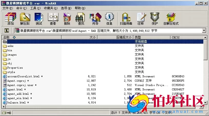Open the 收藏夹(O) menu
Image resolution: width=209 pixels, height=116 pixels.
coord(51,8)
